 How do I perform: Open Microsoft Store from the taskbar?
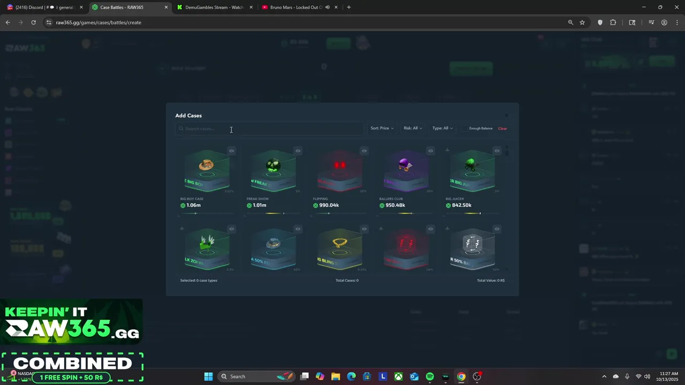(x=367, y=376)
